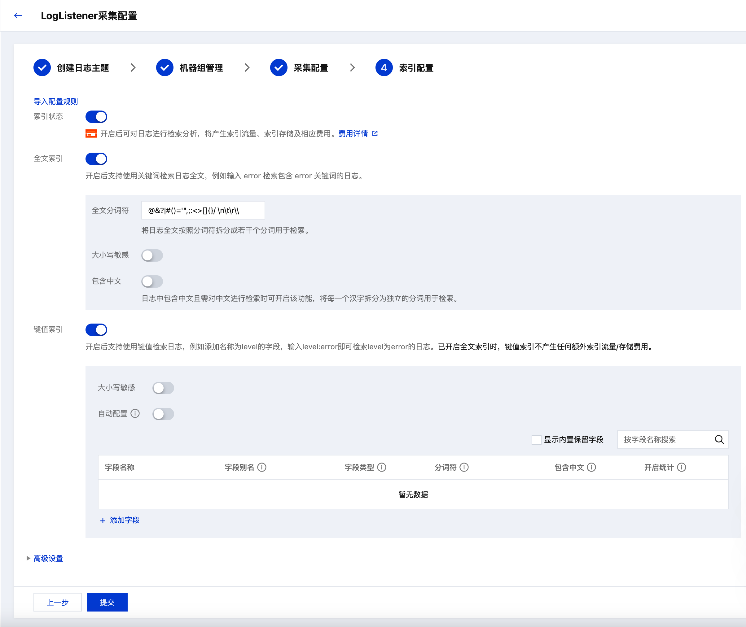Screen dimensions: 746x627
Task: Click the 暂无数据 empty table text
Action: click(x=413, y=494)
